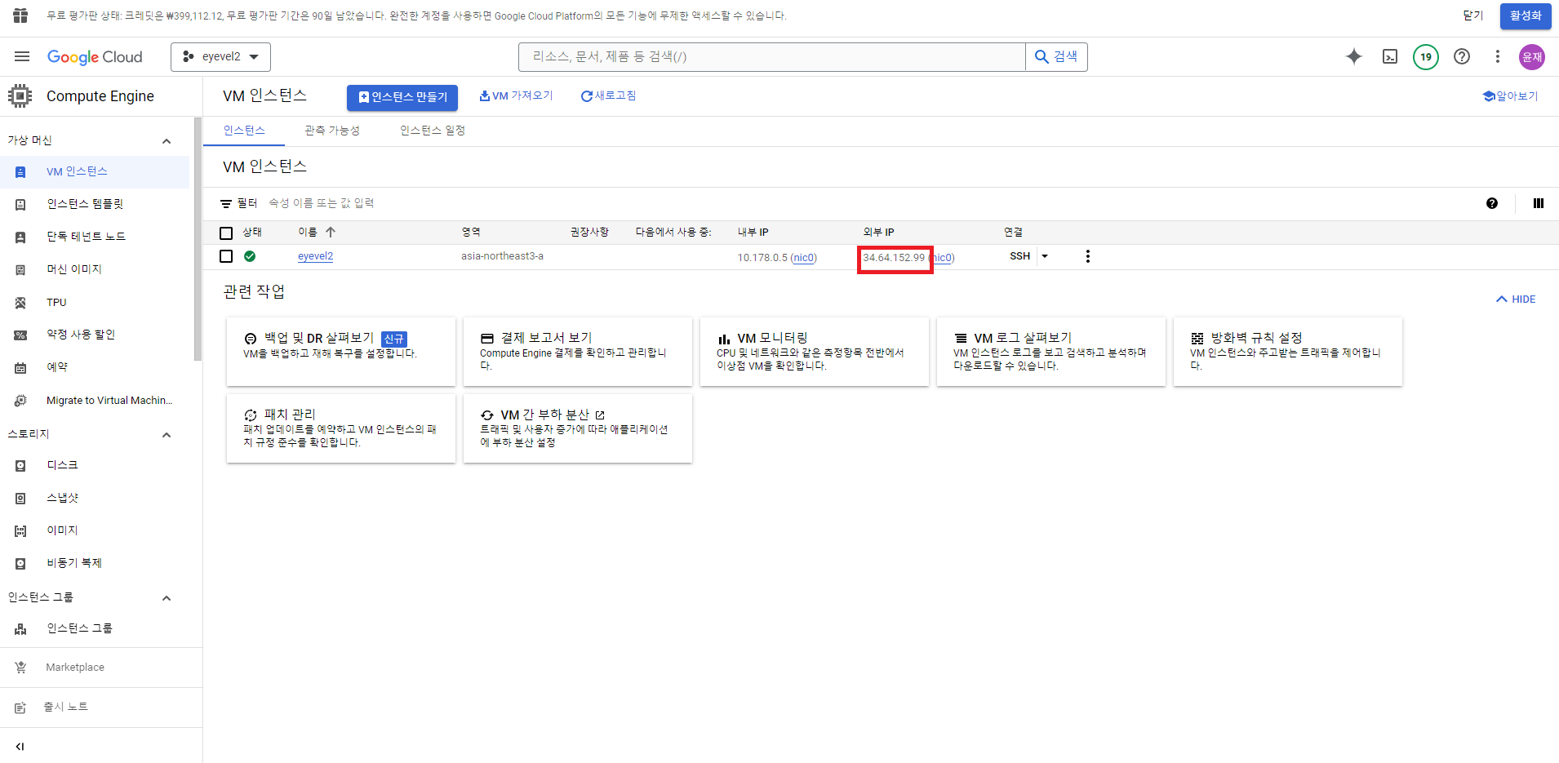Open 방화벽 규칙 설정 card
Image resolution: width=1559 pixels, height=763 pixels.
click(x=1288, y=352)
